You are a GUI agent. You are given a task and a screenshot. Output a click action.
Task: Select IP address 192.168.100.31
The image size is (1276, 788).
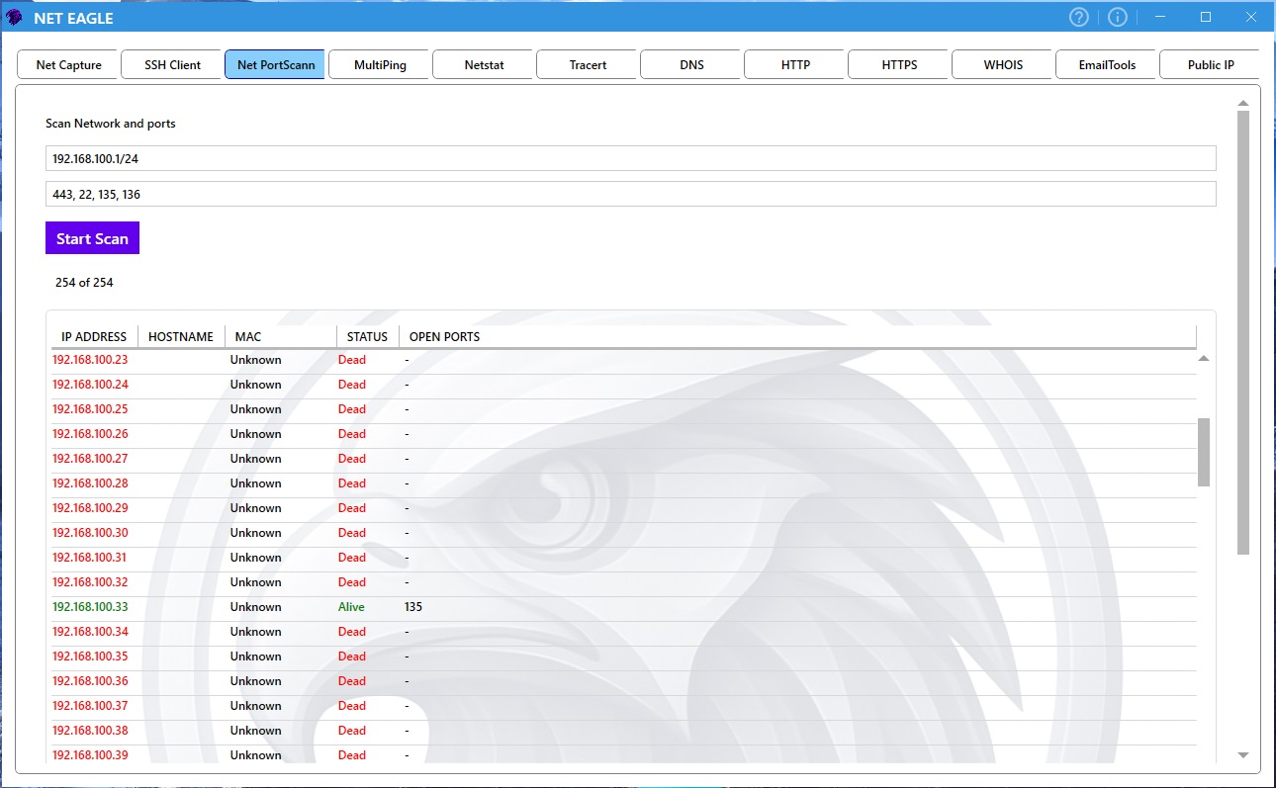point(90,558)
